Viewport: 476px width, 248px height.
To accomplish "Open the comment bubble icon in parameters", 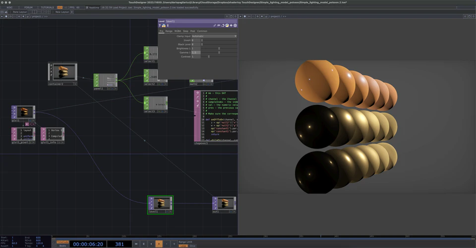I will [219, 25].
